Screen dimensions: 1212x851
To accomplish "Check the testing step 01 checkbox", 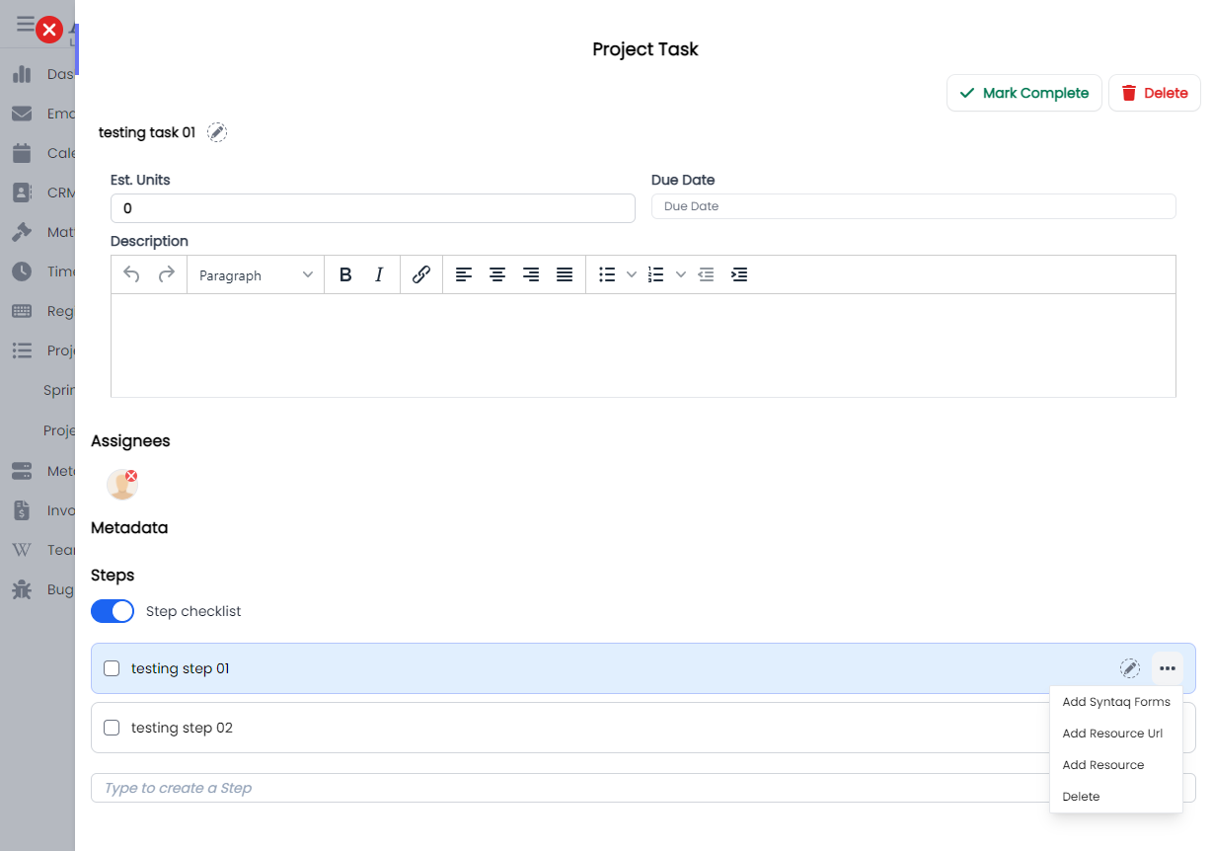I will click(x=112, y=668).
